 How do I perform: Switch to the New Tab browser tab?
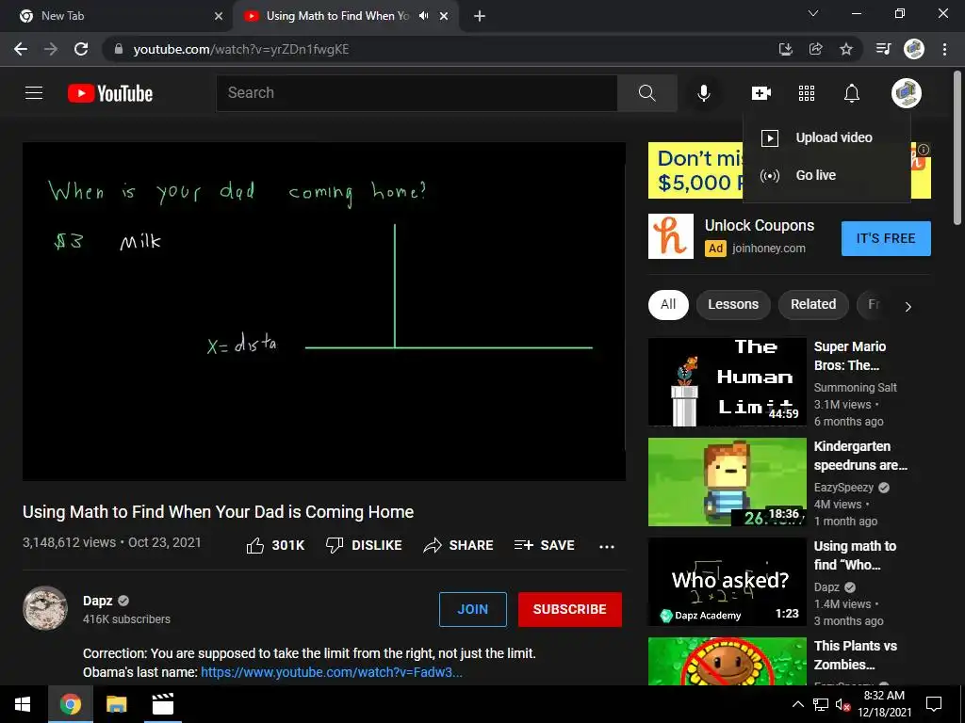116,16
